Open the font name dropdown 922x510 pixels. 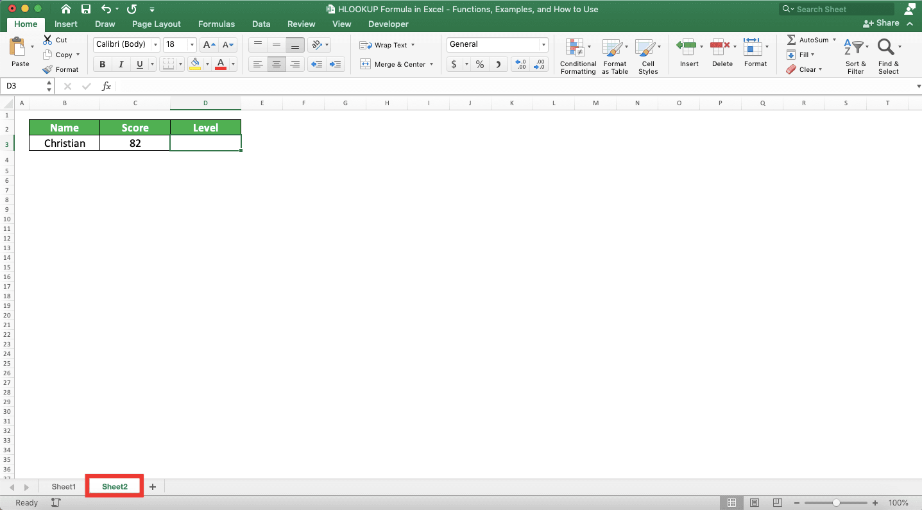155,45
